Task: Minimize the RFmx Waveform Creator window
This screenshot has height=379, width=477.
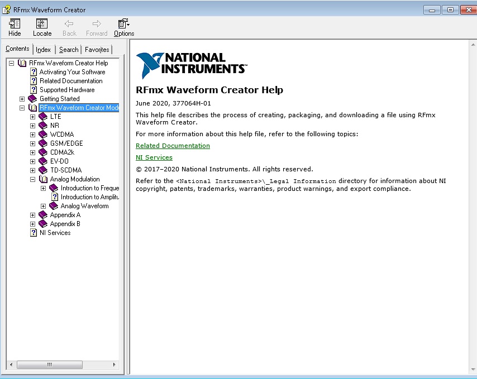Action: [432, 10]
